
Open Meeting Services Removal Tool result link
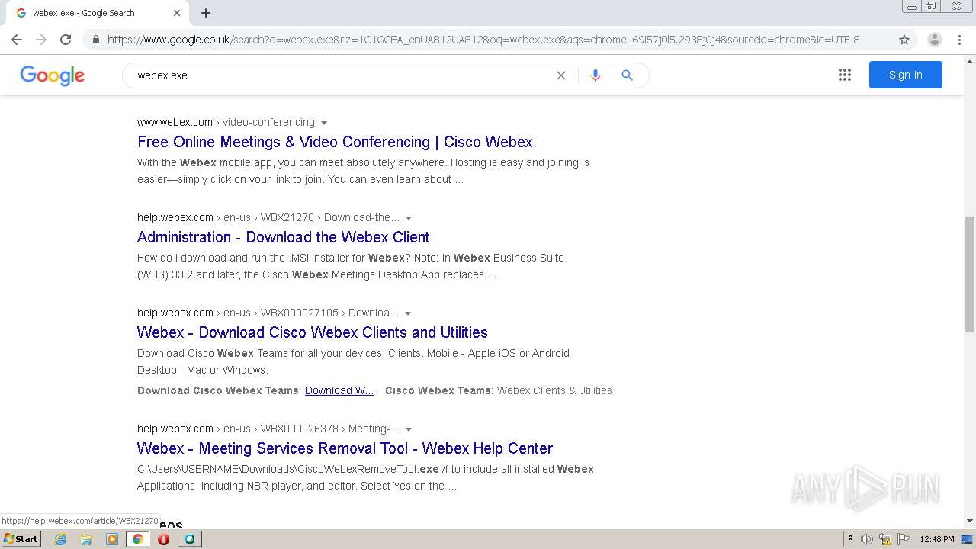[x=345, y=448]
